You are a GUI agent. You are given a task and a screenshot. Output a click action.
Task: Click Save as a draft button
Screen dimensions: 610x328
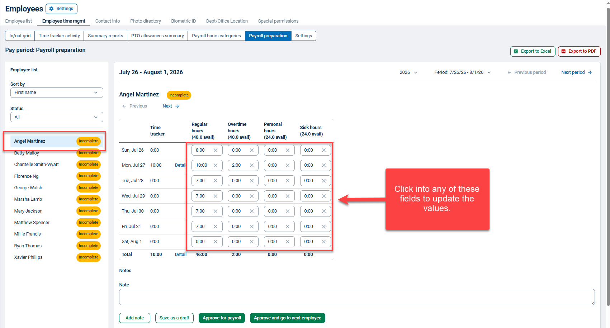174,318
